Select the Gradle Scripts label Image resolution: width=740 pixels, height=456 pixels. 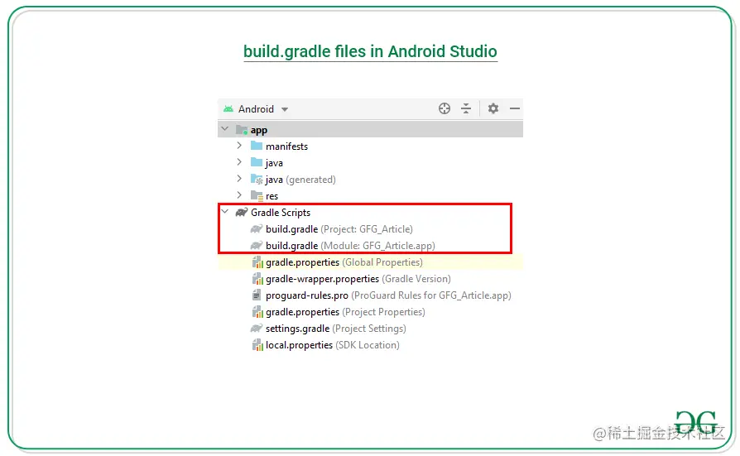coord(281,213)
